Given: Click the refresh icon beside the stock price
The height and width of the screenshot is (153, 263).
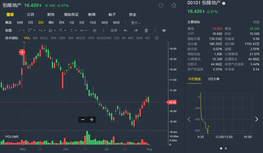Looking at the screenshot, I should pyautogui.click(x=161, y=5).
